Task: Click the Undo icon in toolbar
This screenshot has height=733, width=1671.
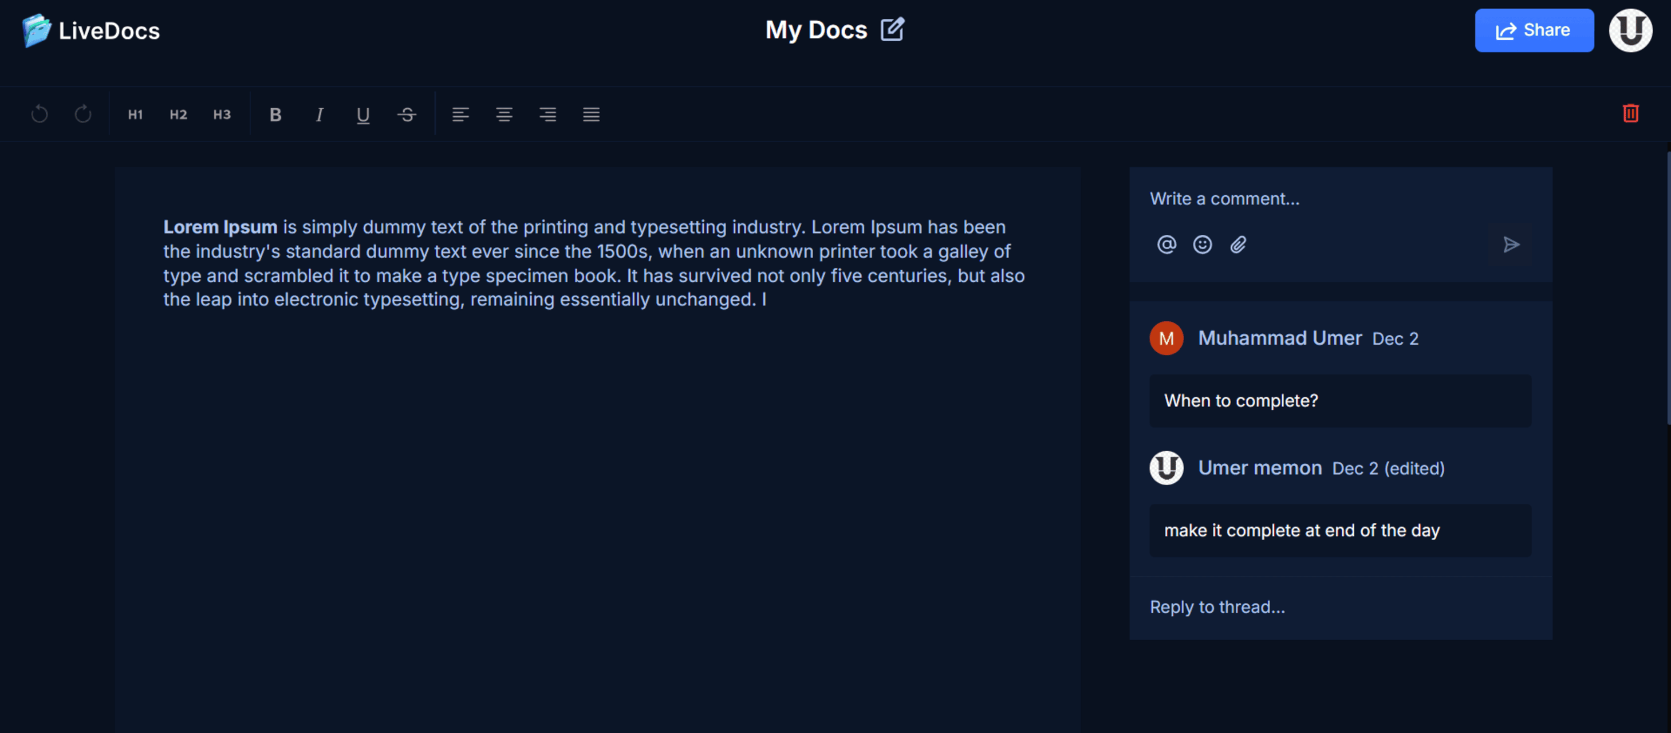Action: 40,114
